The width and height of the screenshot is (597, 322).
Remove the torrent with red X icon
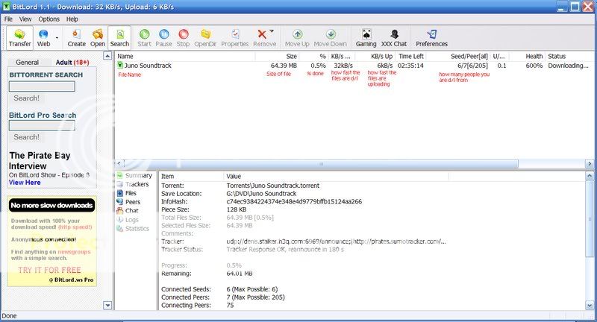pos(263,38)
